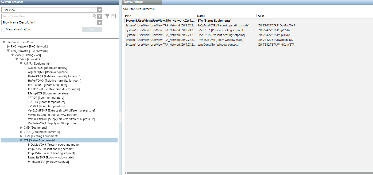Expand the CMD [Equipment] node

pyautogui.click(x=21, y=128)
